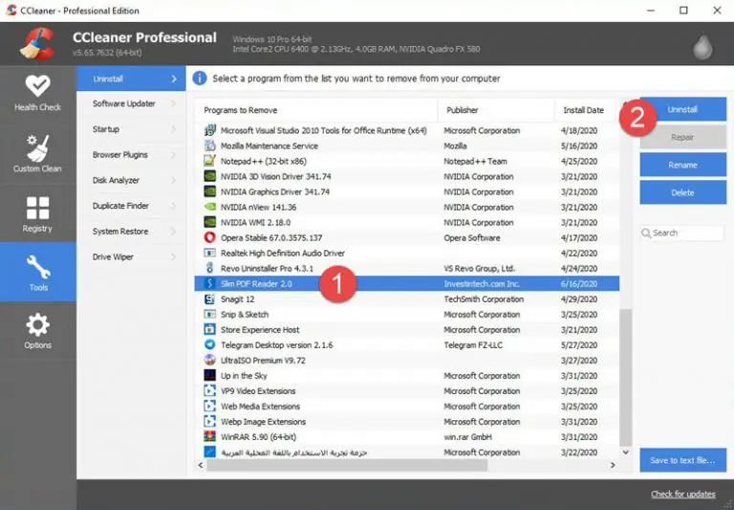Click the Revo Uninstaller Pro icon

point(209,268)
